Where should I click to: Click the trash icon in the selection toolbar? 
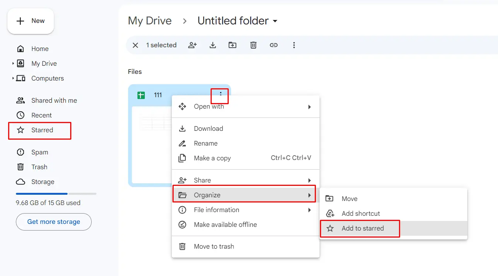coord(253,45)
